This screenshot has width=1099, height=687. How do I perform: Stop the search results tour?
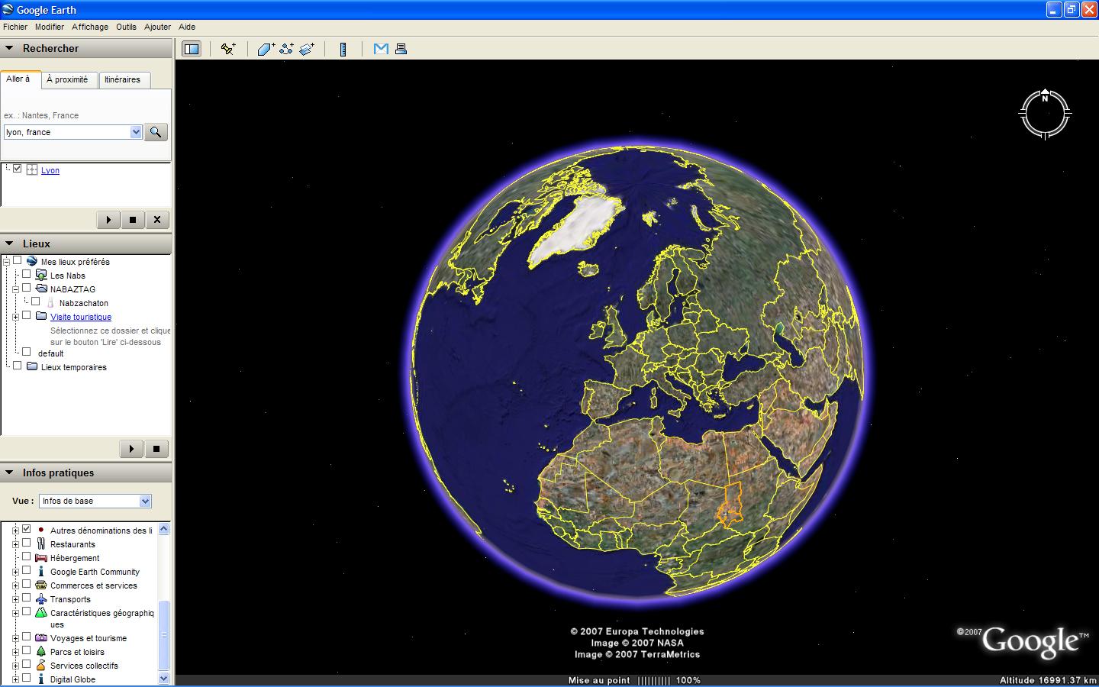click(x=133, y=220)
